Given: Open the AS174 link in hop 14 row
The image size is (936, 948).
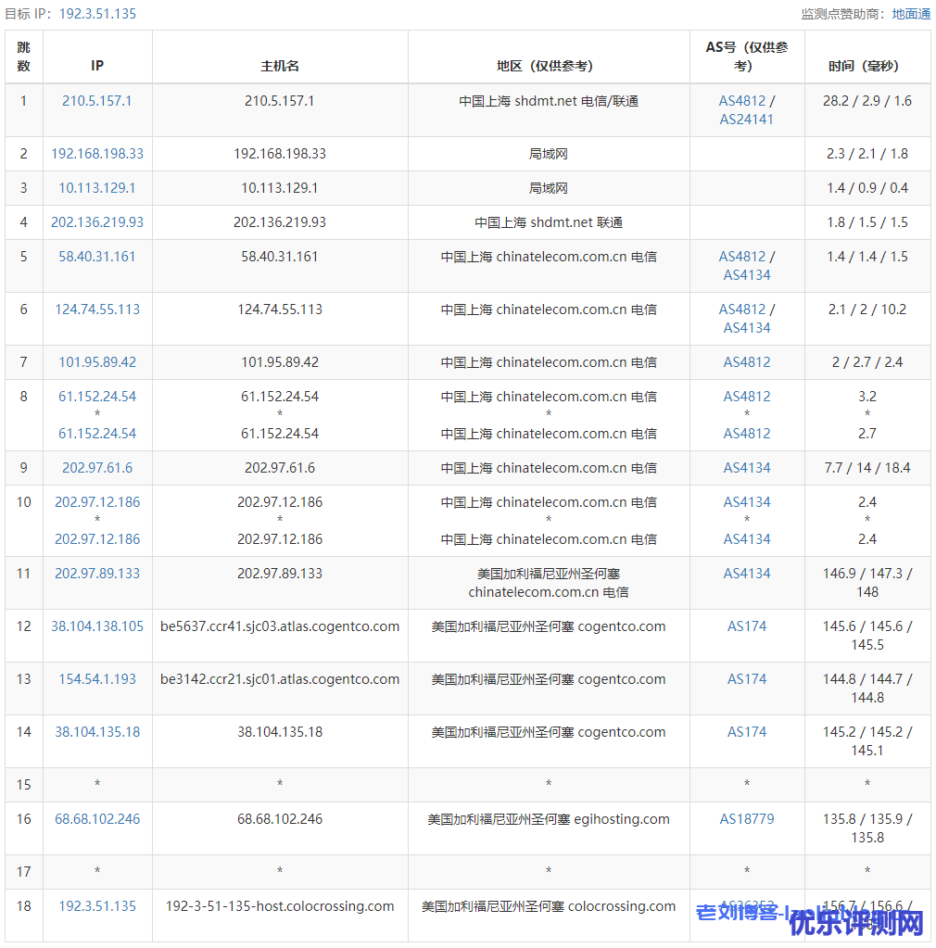Looking at the screenshot, I should [747, 732].
